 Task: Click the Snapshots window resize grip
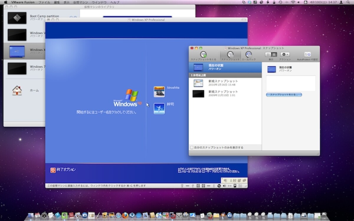pyautogui.click(x=318, y=154)
